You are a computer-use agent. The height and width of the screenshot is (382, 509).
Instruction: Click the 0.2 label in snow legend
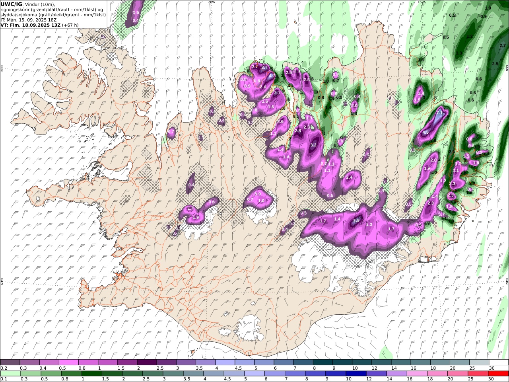coord(3,368)
